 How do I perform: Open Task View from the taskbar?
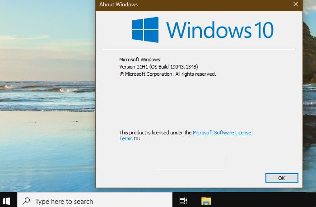tap(183, 201)
